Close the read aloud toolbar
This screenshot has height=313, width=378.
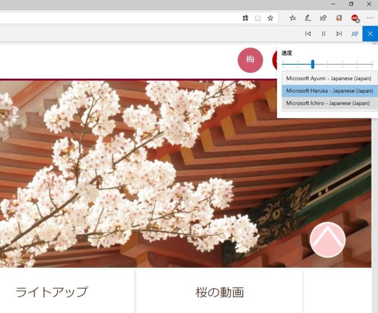click(370, 33)
